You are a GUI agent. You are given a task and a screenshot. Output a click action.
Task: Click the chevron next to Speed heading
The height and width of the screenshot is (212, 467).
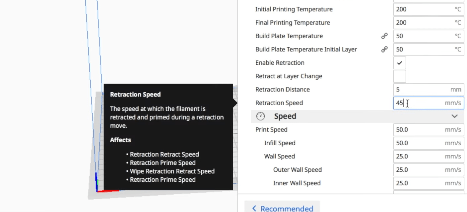[455, 116]
